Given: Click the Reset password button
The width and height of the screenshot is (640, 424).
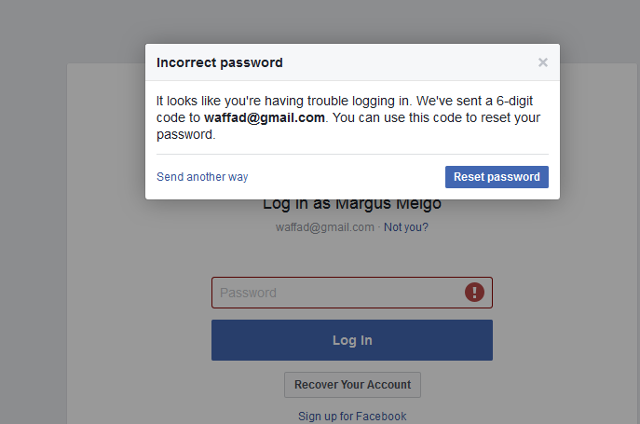Looking at the screenshot, I should (497, 177).
